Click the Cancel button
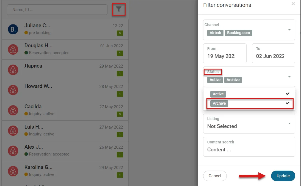The width and height of the screenshot is (301, 186). 215,176
